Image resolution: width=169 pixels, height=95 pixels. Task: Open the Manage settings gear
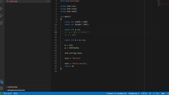(x=1, y=88)
